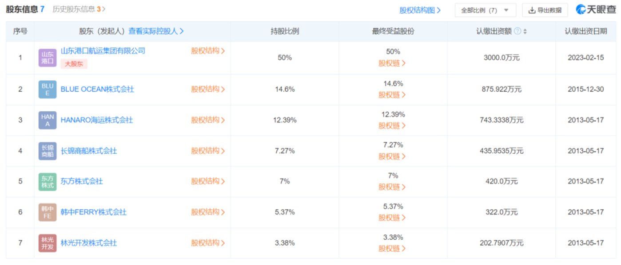Click the 东方株式 green logo icon
This screenshot has height=265, width=621.
(x=47, y=182)
